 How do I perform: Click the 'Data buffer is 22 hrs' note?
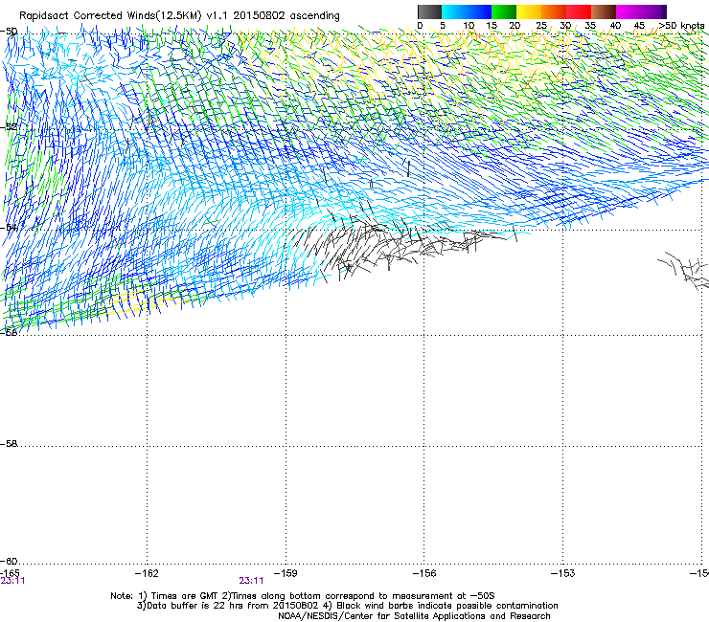(347, 606)
